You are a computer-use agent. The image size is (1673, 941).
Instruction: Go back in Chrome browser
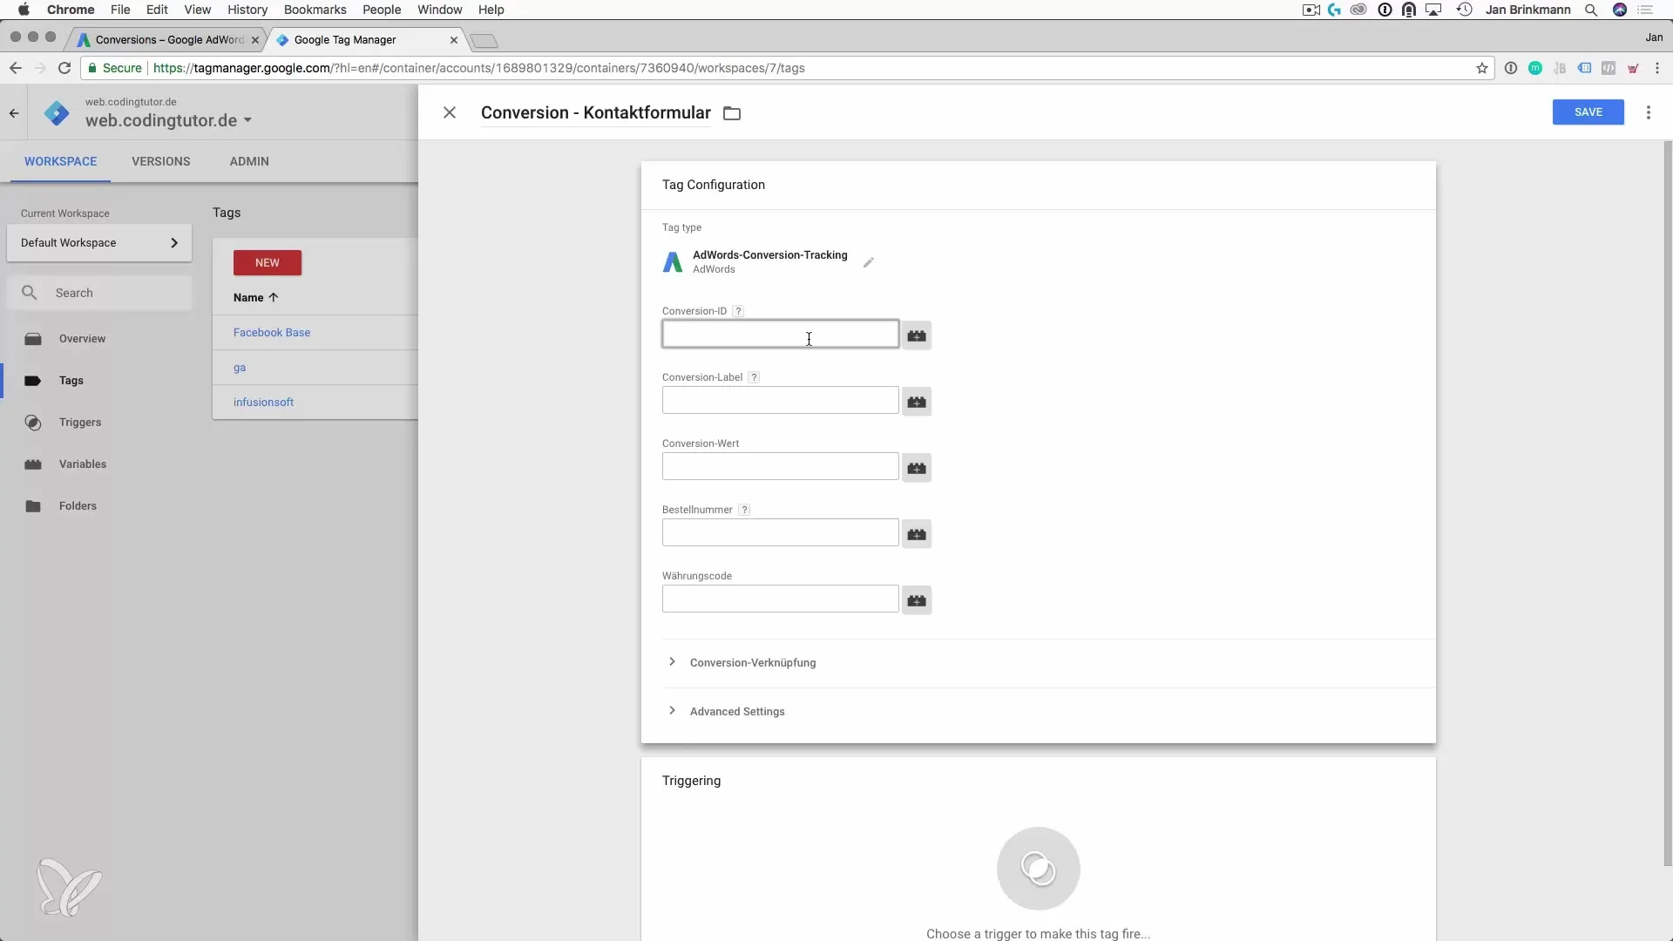16,68
